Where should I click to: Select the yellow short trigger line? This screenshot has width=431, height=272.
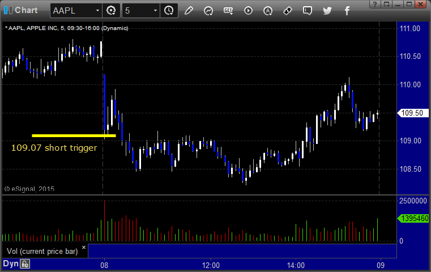74,135
